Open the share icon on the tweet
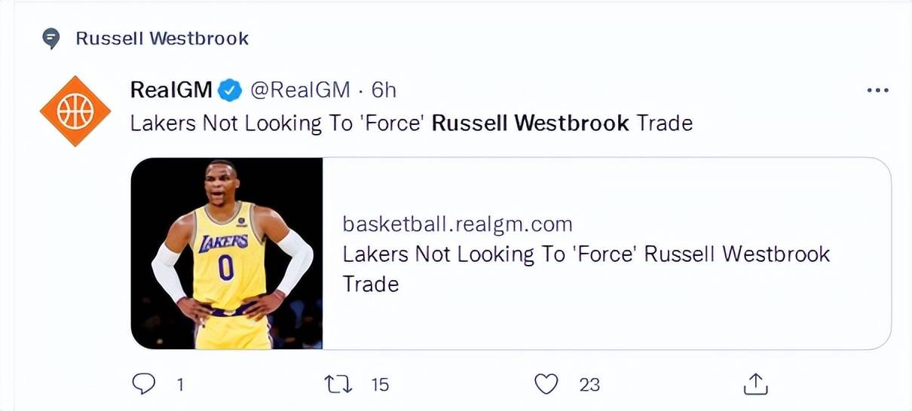This screenshot has width=912, height=411. [755, 384]
